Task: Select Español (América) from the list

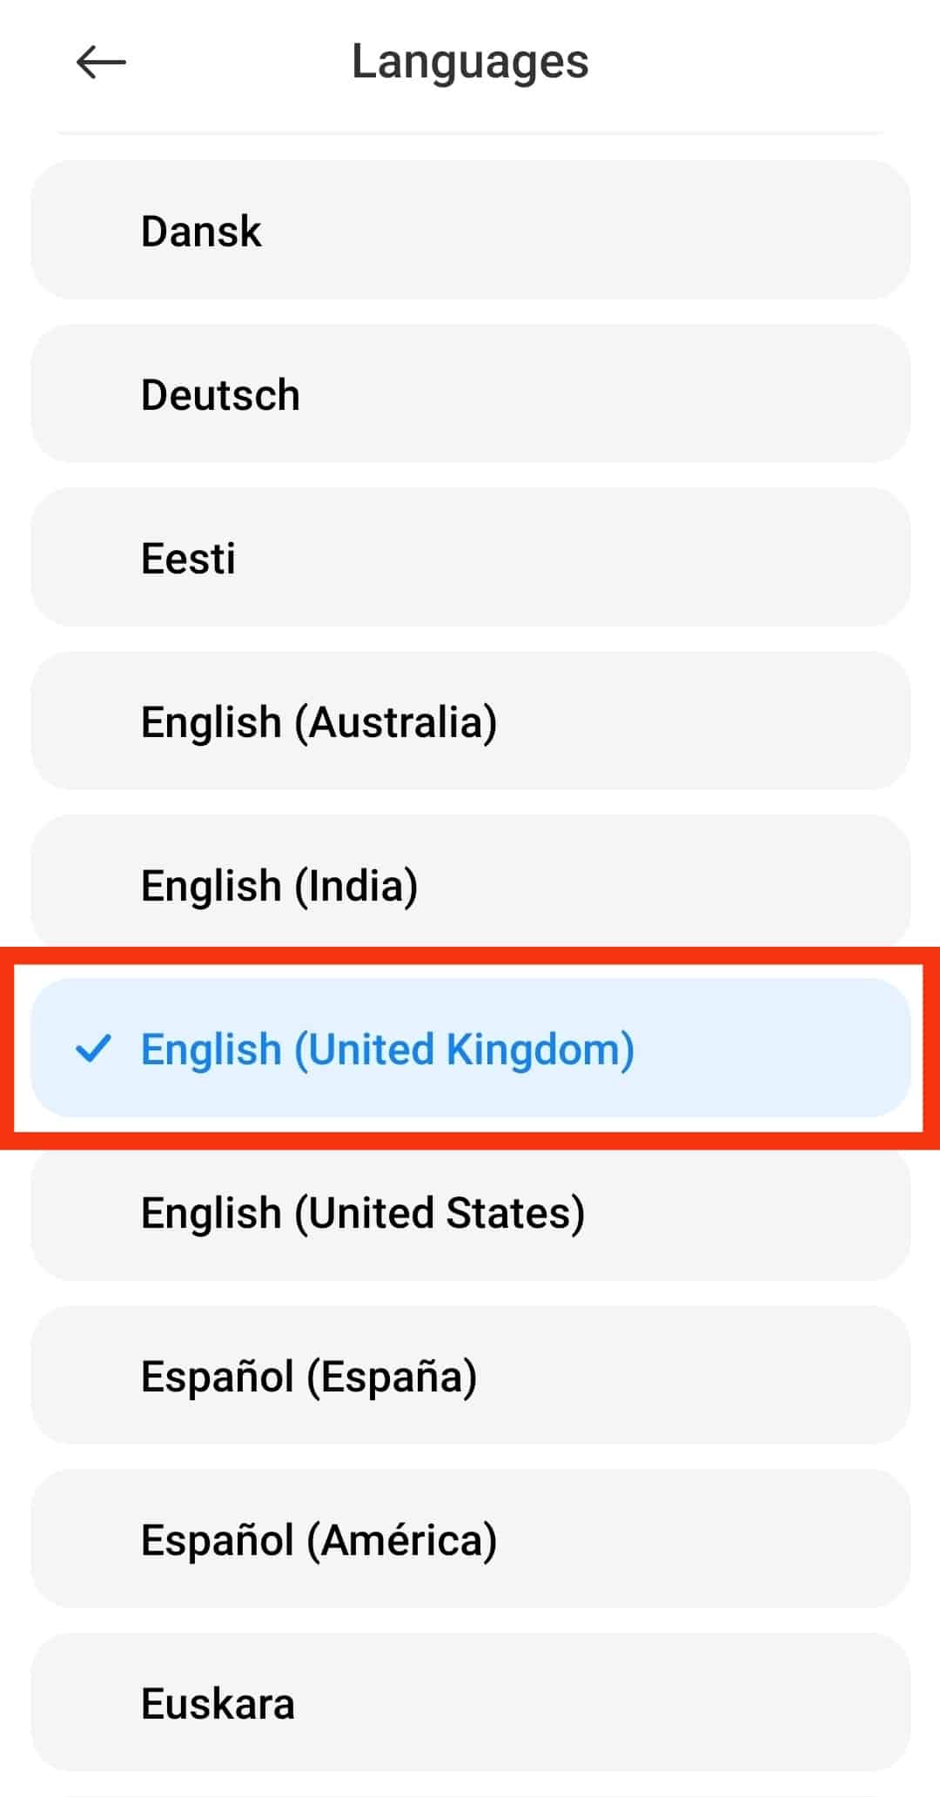Action: [470, 1539]
